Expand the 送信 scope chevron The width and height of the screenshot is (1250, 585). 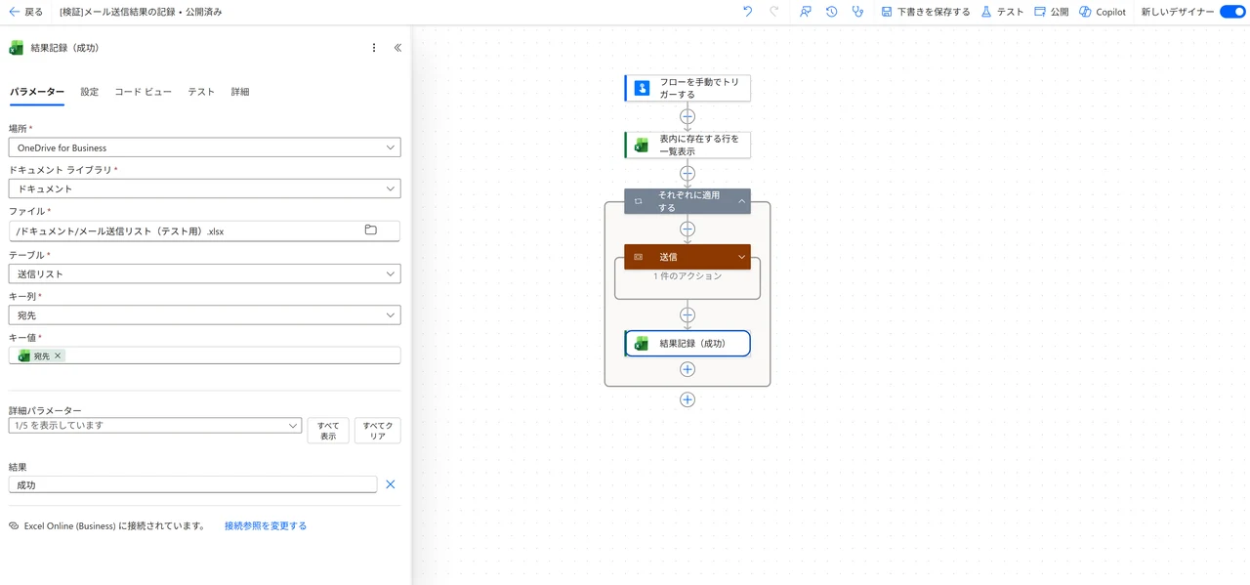pos(742,257)
